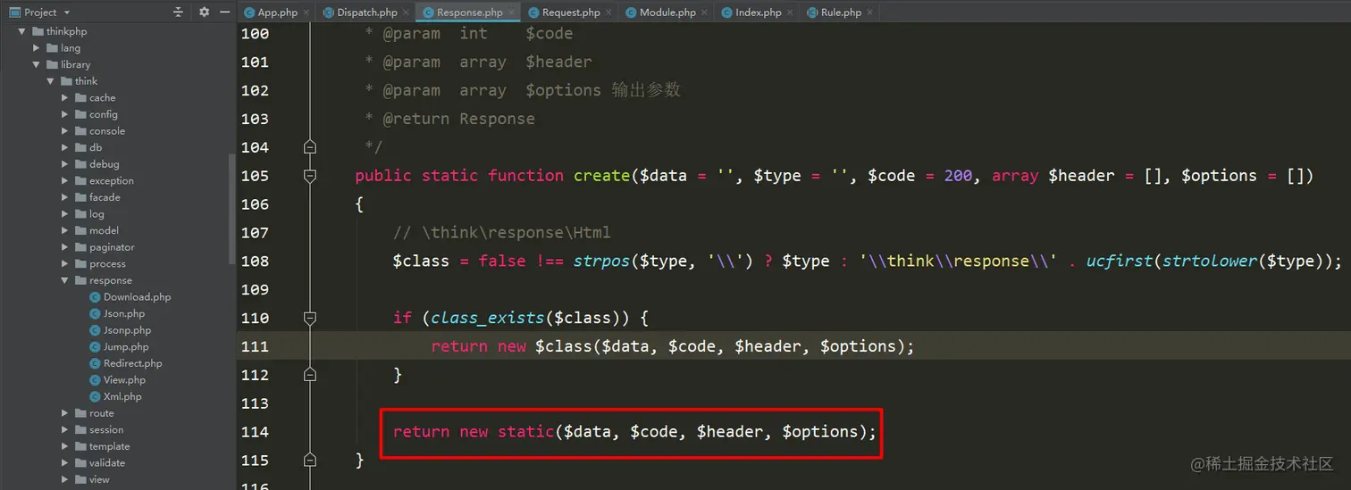Expand the config folder
1351x490 pixels.
click(65, 114)
